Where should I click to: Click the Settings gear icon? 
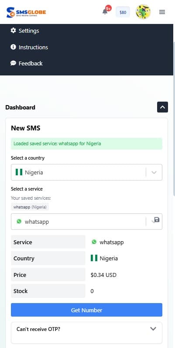point(14,31)
